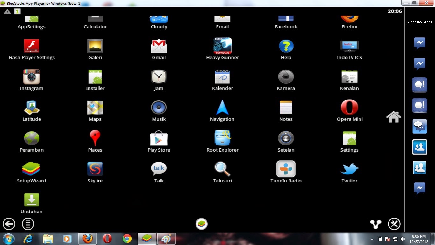Viewport: 435px width, 245px height.
Task: Launch Opera Mini in the app drawer
Action: pos(349,108)
